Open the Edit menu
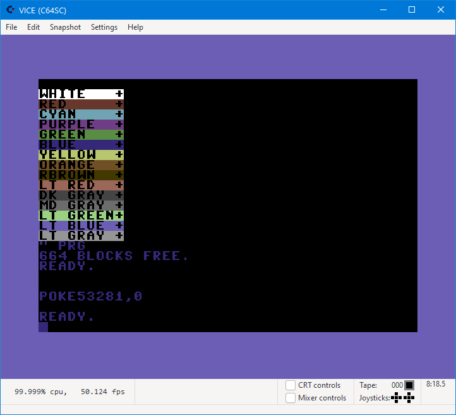This screenshot has height=415, width=456. [33, 27]
